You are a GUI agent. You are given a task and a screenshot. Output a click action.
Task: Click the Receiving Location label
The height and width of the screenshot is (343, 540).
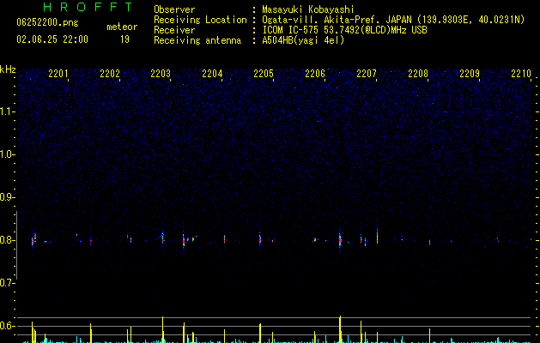[x=200, y=20]
